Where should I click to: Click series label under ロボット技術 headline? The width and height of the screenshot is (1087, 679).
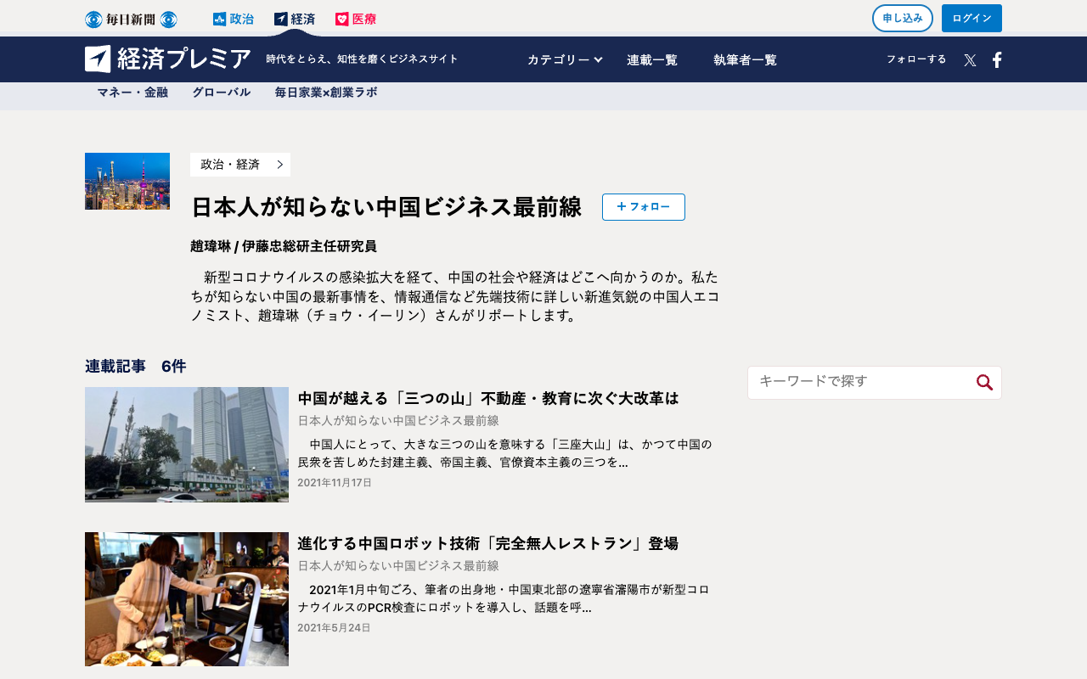click(x=398, y=565)
